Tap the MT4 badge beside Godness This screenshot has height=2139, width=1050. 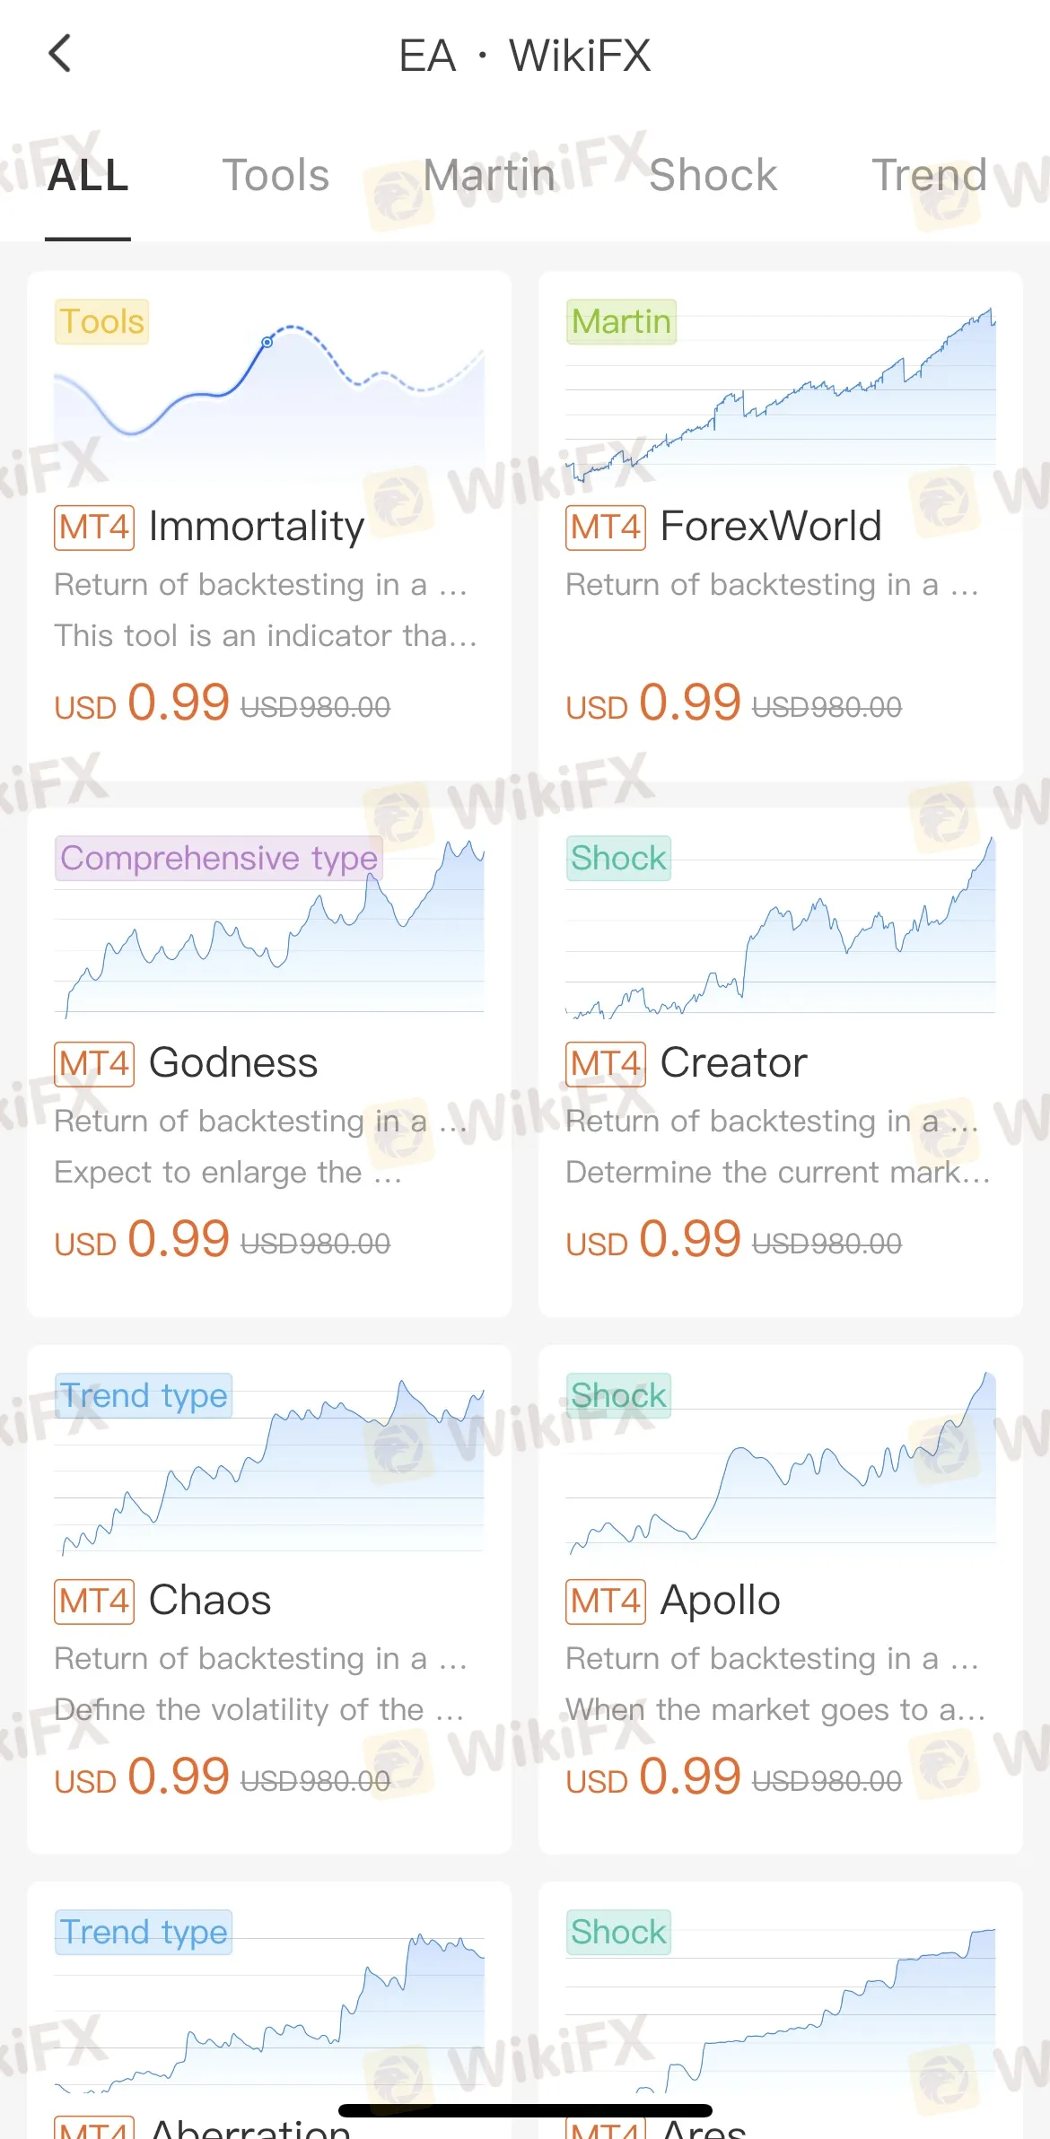tap(94, 1064)
